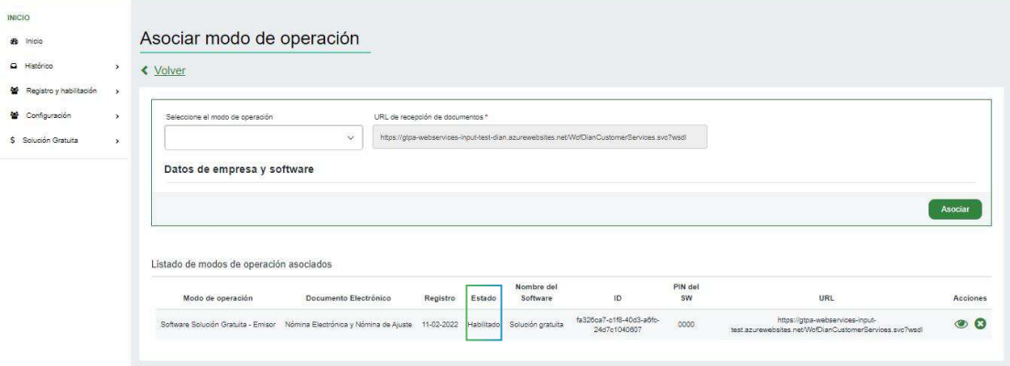The width and height of the screenshot is (1010, 366).
Task: Expand the Solución Gratuita submenu arrow
Action: tap(118, 140)
